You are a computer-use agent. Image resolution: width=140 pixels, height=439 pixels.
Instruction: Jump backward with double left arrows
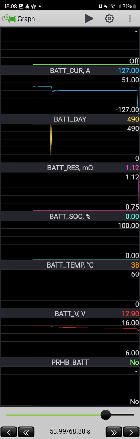click(x=26, y=432)
